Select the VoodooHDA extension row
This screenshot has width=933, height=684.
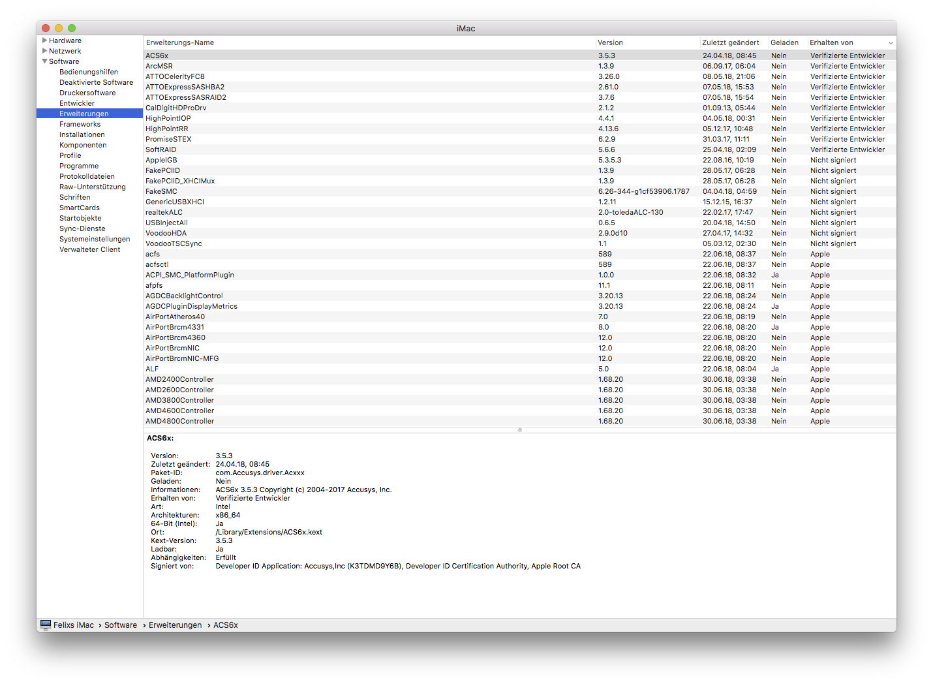(x=520, y=233)
